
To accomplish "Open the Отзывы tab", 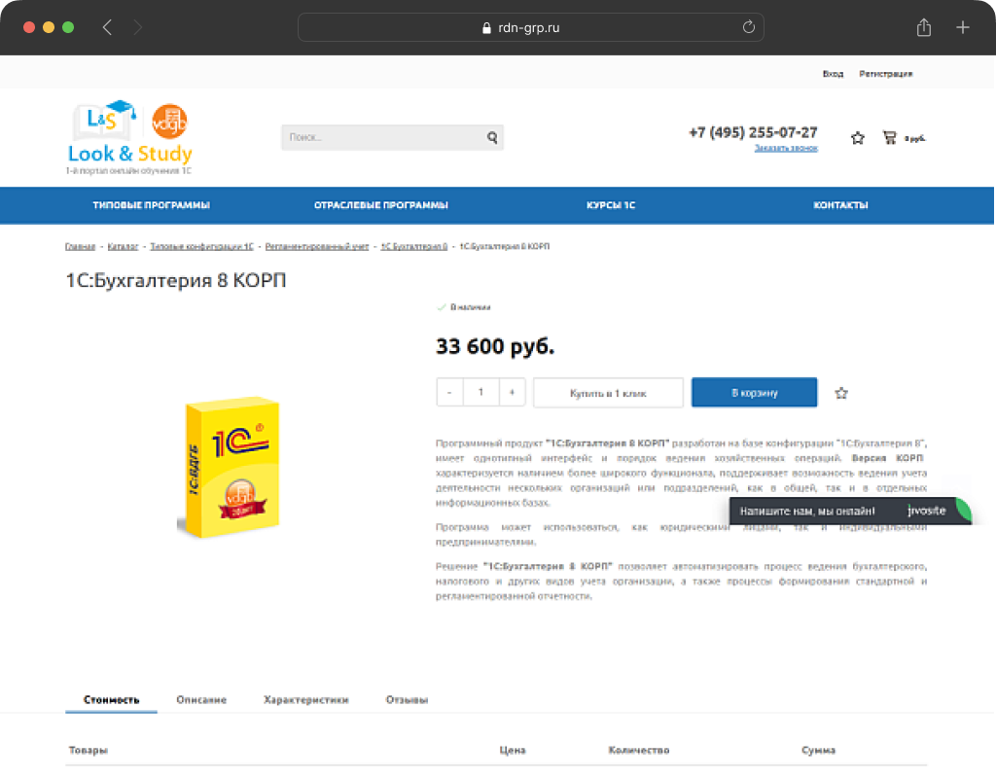I will pos(407,700).
